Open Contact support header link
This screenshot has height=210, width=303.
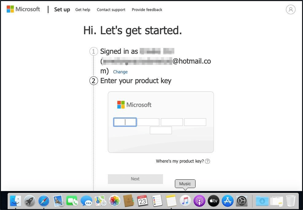[x=111, y=10]
